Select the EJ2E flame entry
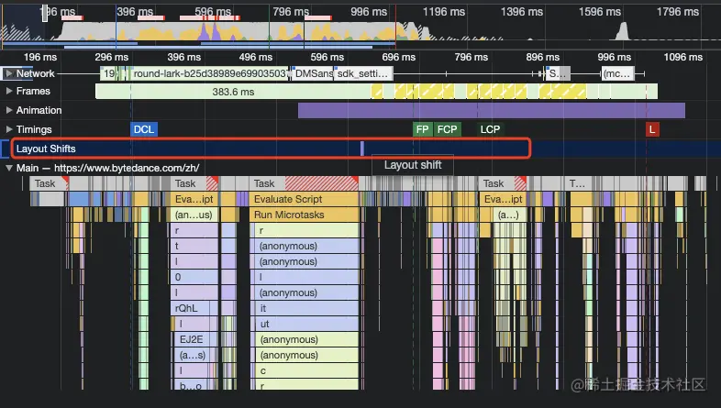Viewport: 721px width, 408px height. pos(196,339)
